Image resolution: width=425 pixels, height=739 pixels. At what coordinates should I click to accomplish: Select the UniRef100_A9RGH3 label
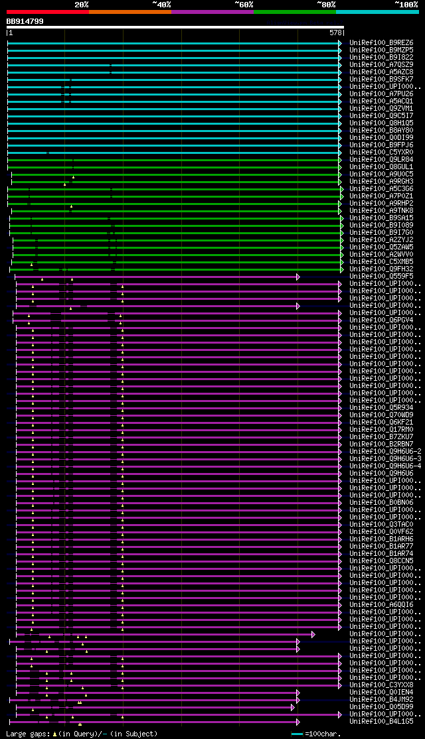[382, 182]
